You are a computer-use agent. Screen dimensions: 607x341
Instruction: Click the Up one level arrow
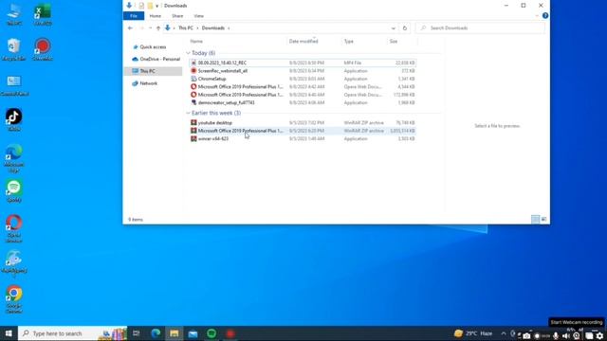(158, 28)
